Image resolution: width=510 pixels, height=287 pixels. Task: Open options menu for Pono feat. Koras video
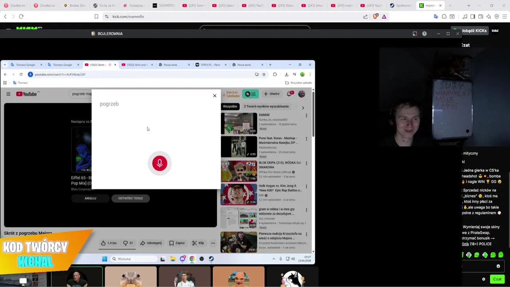pyautogui.click(x=306, y=139)
